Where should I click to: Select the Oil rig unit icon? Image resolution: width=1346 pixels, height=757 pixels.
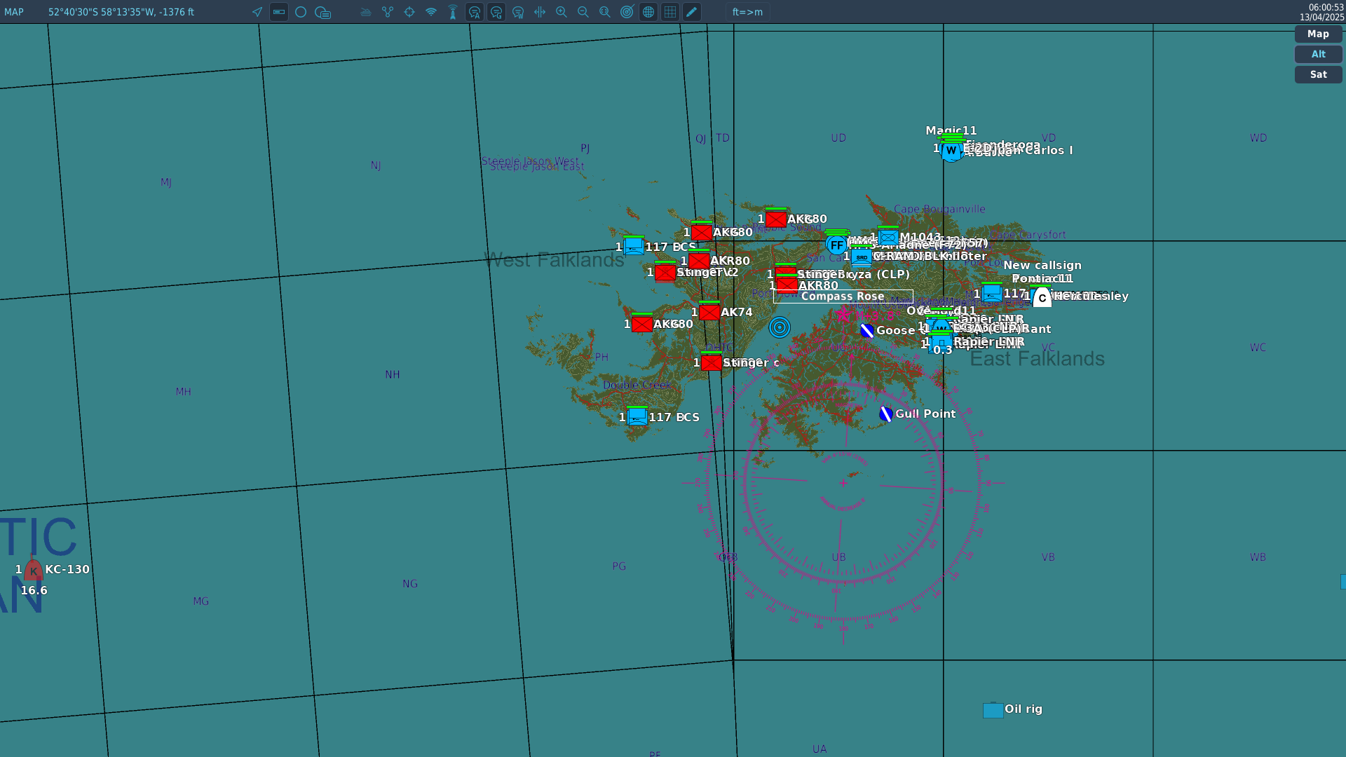coord(993,710)
